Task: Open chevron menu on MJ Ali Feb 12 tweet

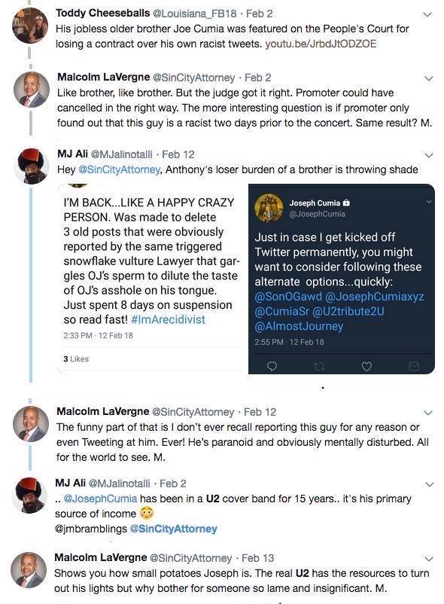Action: click(x=428, y=155)
